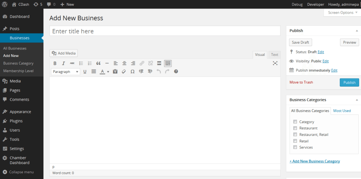Select the Most Used tab
Image resolution: width=361 pixels, height=179 pixels.
(x=342, y=111)
